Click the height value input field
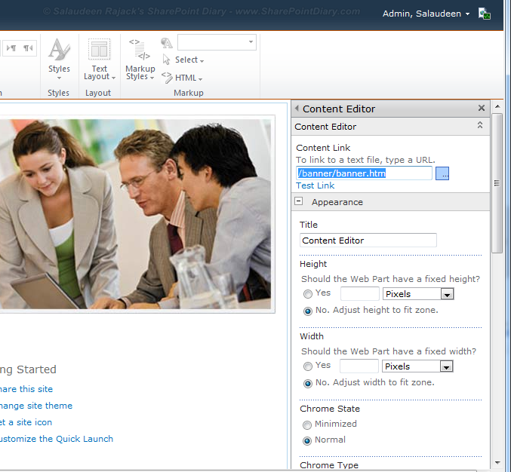511x472 pixels. 360,293
